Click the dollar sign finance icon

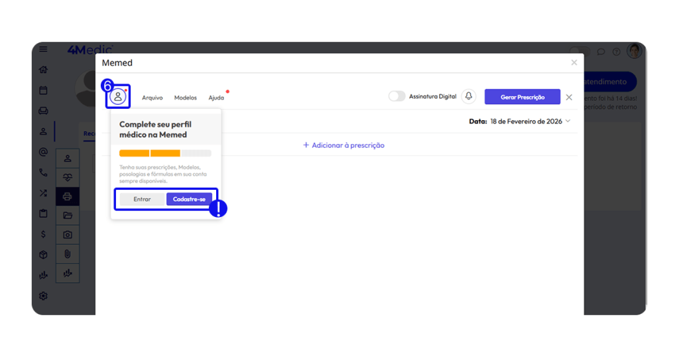[44, 234]
